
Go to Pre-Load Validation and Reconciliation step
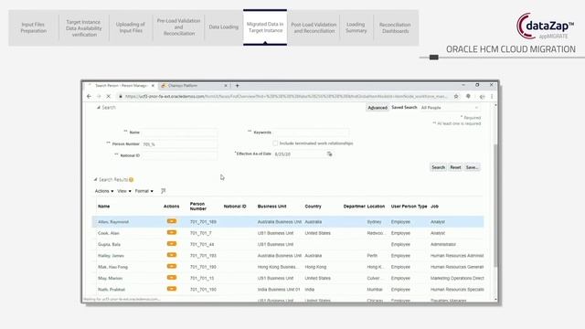pos(179,27)
